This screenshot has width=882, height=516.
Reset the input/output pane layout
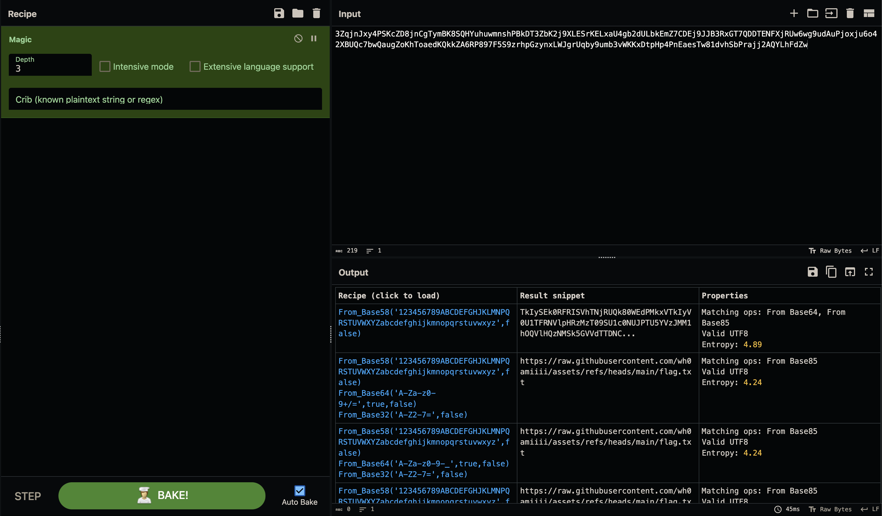click(x=869, y=14)
